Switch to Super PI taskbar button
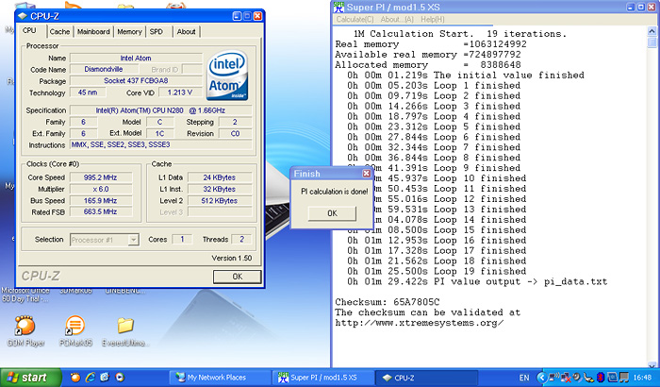 [x=322, y=378]
